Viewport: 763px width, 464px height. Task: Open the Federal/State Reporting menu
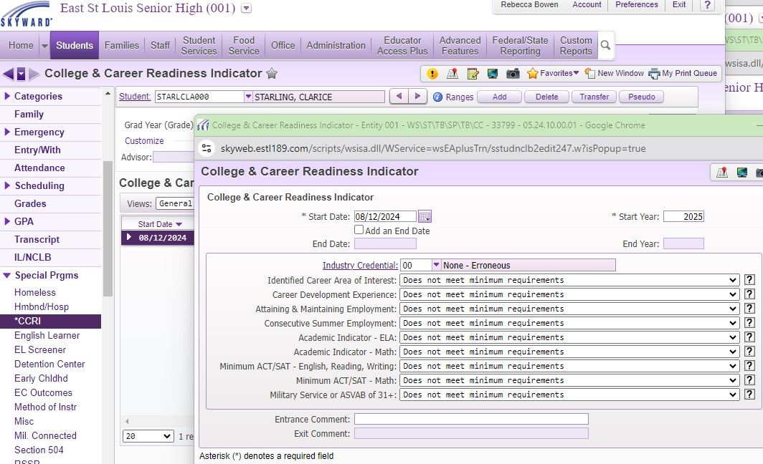tap(520, 45)
